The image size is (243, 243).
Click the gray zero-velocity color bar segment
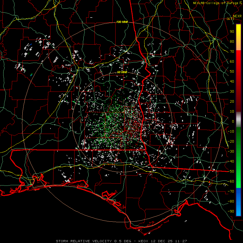[x=238, y=120]
